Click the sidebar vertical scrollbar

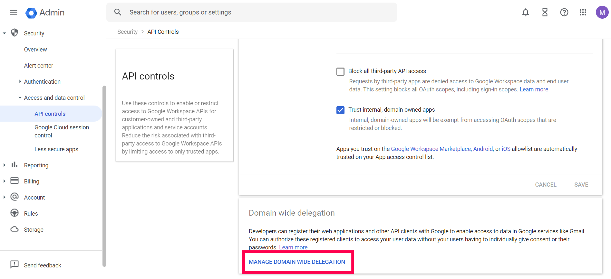pos(104,176)
